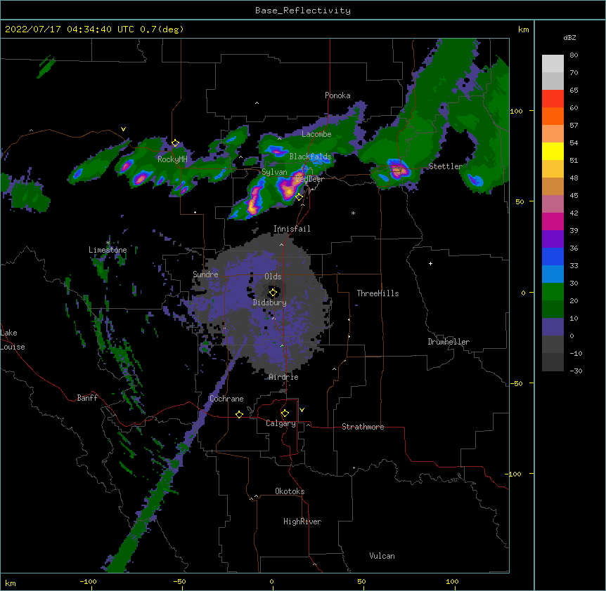Click the Banff town label
606x591 pixels.
[x=87, y=398]
